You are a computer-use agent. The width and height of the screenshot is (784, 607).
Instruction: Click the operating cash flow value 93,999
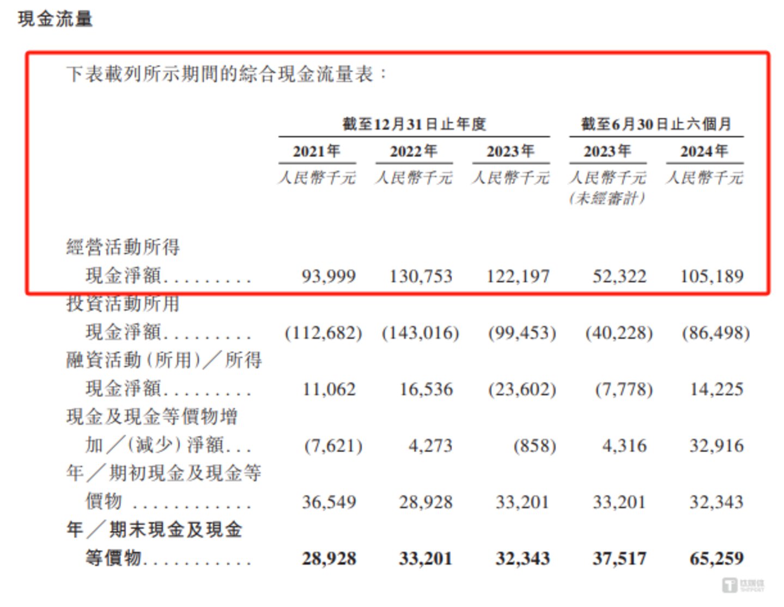point(329,276)
